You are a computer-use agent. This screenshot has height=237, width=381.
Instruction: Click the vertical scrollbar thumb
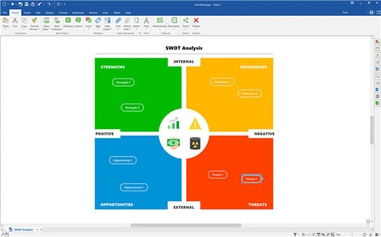tap(371, 131)
